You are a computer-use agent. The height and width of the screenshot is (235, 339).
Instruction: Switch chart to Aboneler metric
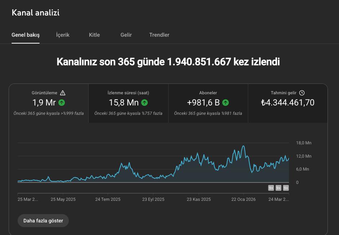(208, 103)
